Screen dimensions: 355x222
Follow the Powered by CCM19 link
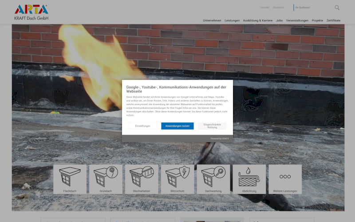point(220,139)
